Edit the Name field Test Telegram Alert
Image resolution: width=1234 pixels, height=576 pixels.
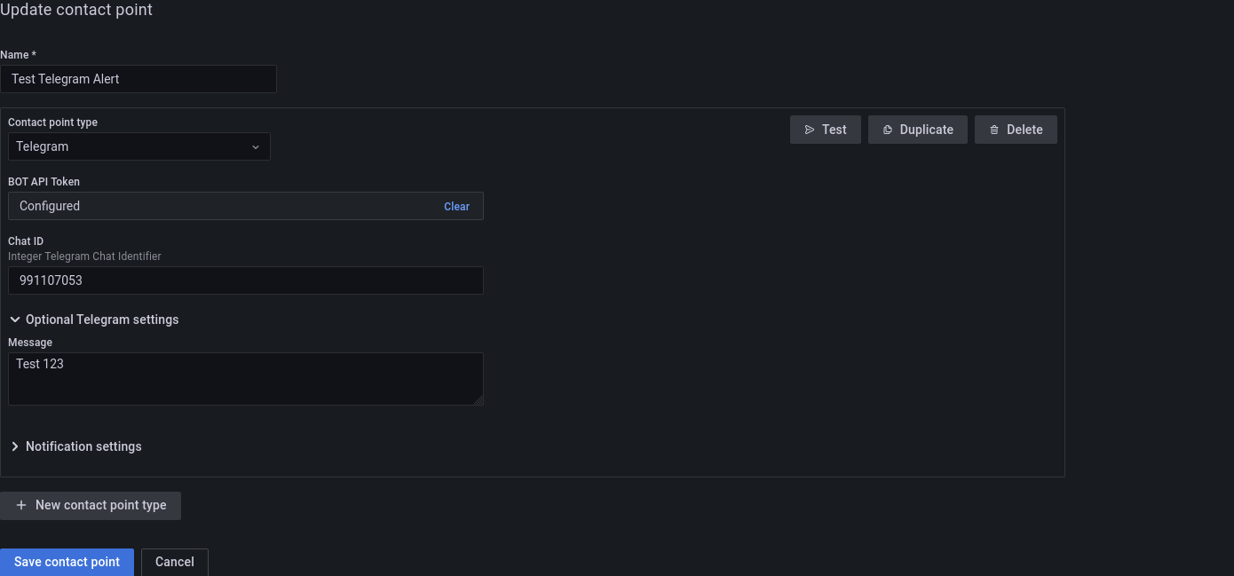138,79
